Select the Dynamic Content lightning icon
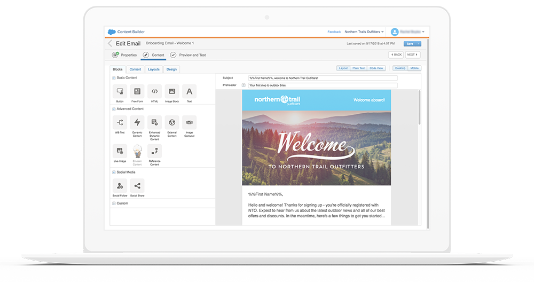Viewport: 534px width, 282px height. [137, 122]
